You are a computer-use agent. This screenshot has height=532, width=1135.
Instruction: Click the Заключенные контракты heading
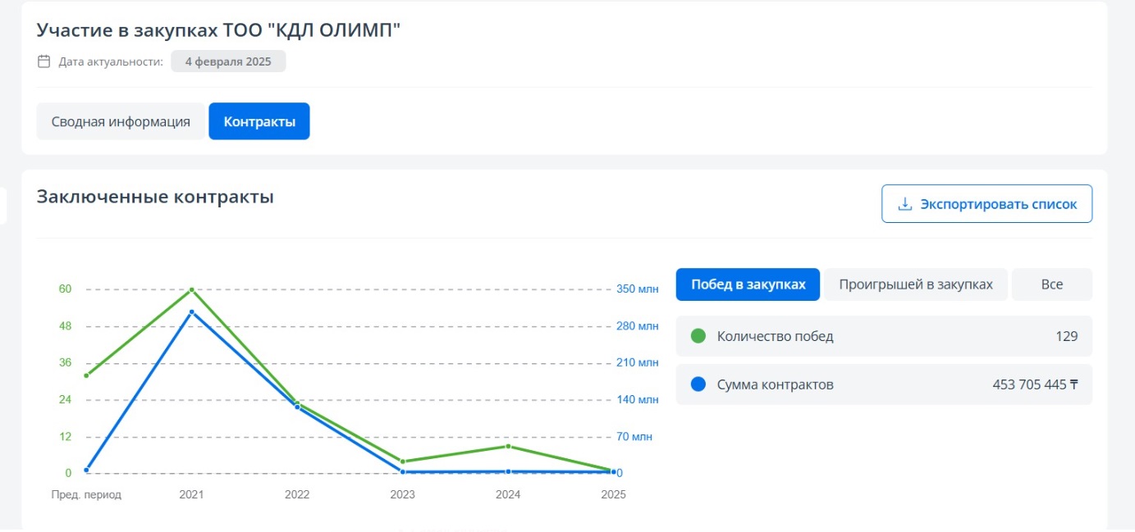[155, 197]
